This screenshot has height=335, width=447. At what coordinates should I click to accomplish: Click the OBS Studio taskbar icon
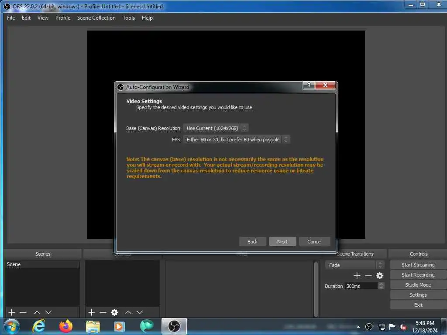point(174,326)
